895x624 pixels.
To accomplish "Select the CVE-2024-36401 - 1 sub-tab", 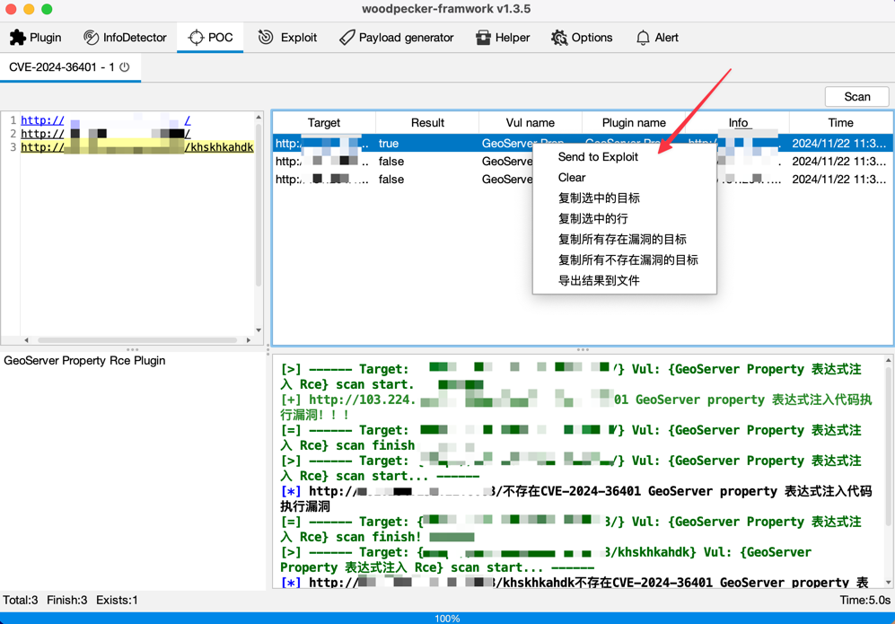I will tap(70, 67).
